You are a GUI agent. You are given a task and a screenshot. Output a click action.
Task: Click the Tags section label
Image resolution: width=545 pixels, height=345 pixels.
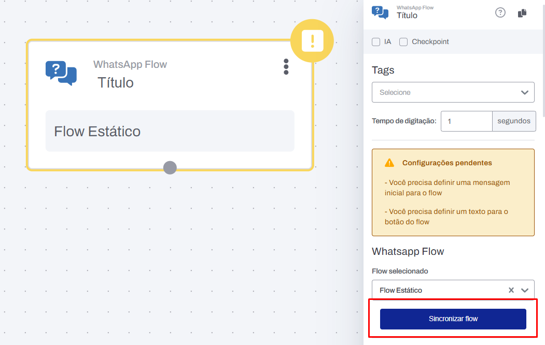pyautogui.click(x=383, y=70)
